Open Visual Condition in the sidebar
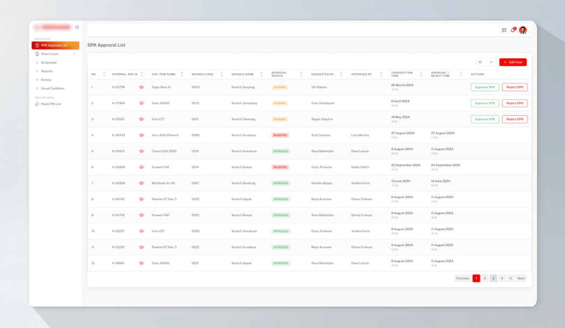The image size is (565, 328). point(53,88)
